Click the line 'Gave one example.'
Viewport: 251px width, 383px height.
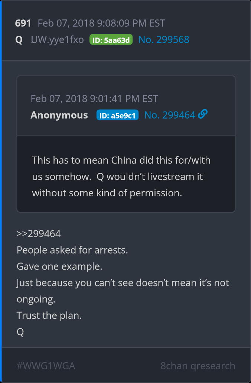click(x=59, y=267)
